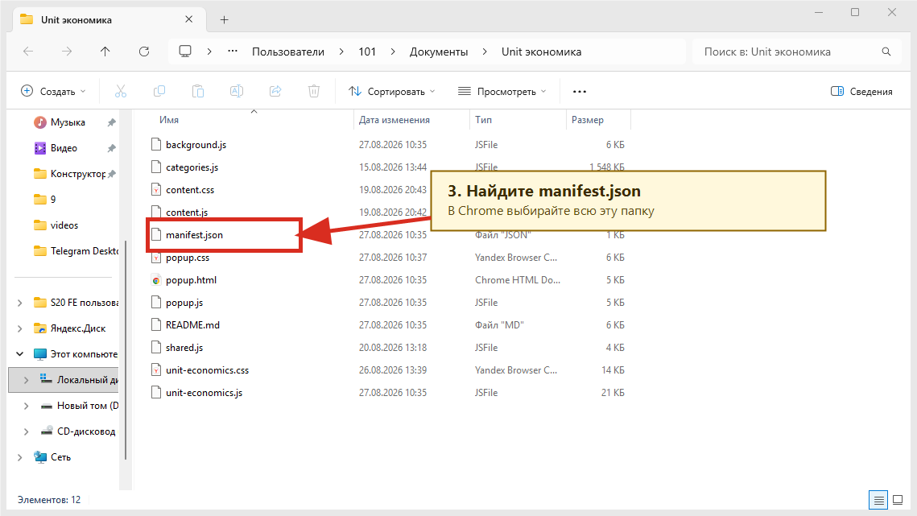917x516 pixels.
Task: Refresh the folder view
Action: [144, 52]
